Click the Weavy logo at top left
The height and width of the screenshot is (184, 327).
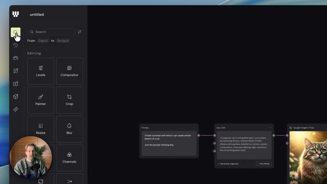[16, 14]
